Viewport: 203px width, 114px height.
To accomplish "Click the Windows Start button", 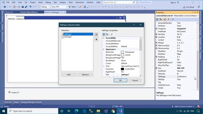I will [x=3, y=111].
